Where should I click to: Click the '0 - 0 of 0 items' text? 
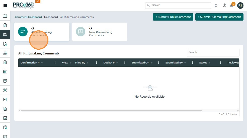click(228, 114)
